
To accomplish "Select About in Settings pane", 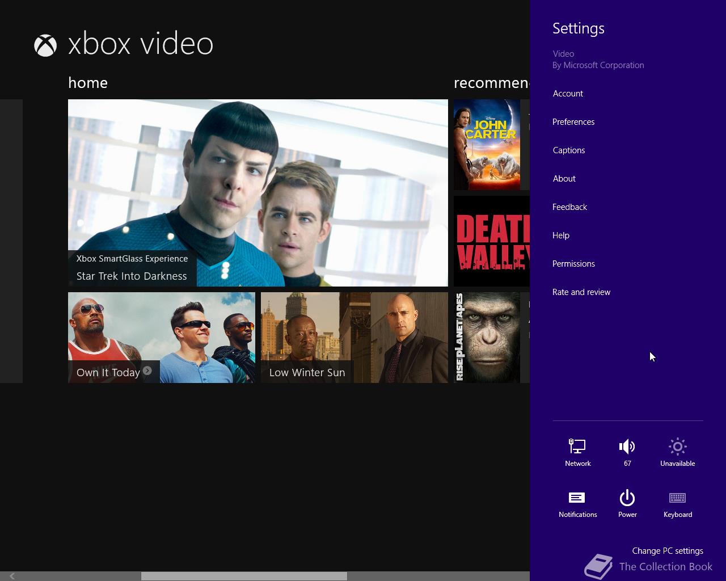I will 564,179.
